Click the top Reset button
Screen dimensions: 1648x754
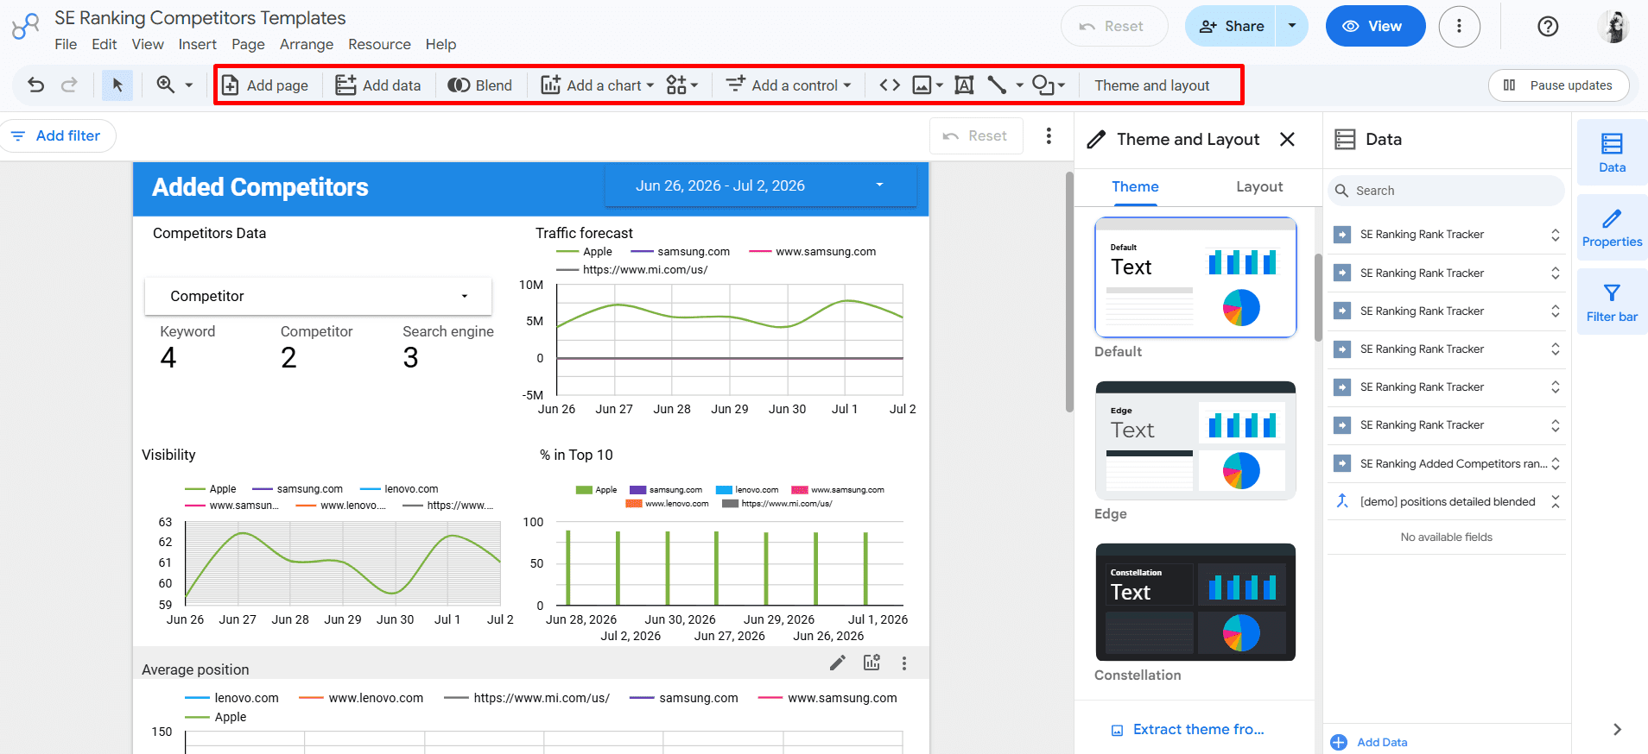tap(1113, 27)
